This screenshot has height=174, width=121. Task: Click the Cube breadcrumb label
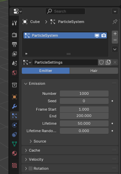point(35,22)
